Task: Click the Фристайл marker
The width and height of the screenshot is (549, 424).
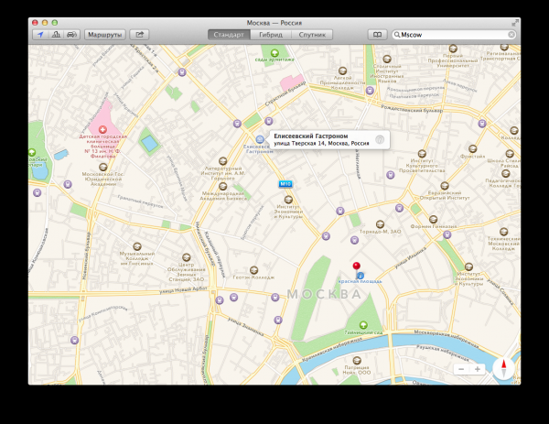Action: click(473, 149)
